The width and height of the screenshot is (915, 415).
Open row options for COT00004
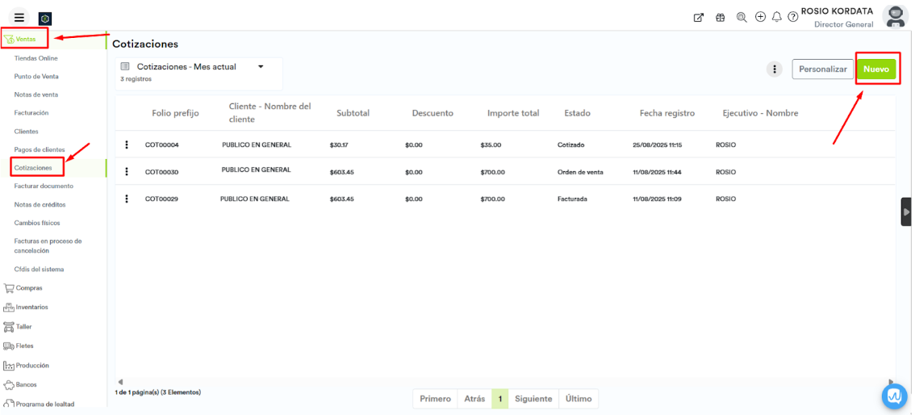(127, 145)
